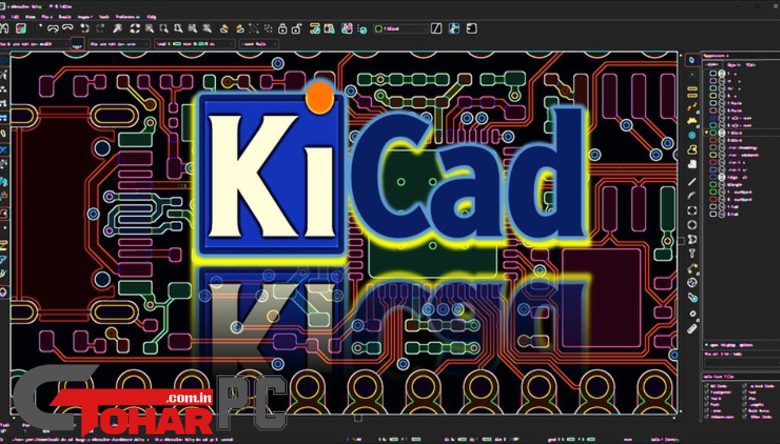Activate the Measure ruler tool
The image size is (780, 444).
pos(692,328)
